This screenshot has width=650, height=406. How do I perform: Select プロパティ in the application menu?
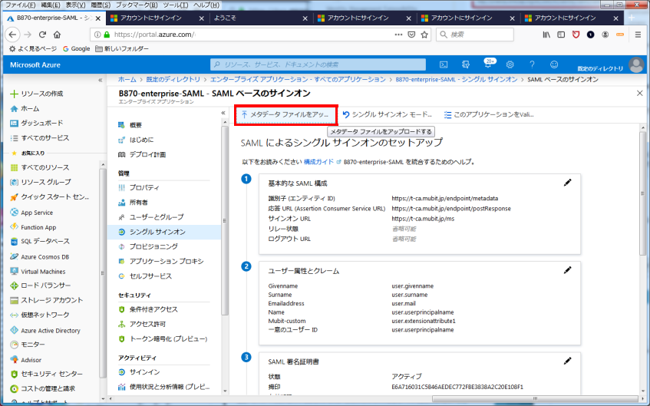pos(138,188)
